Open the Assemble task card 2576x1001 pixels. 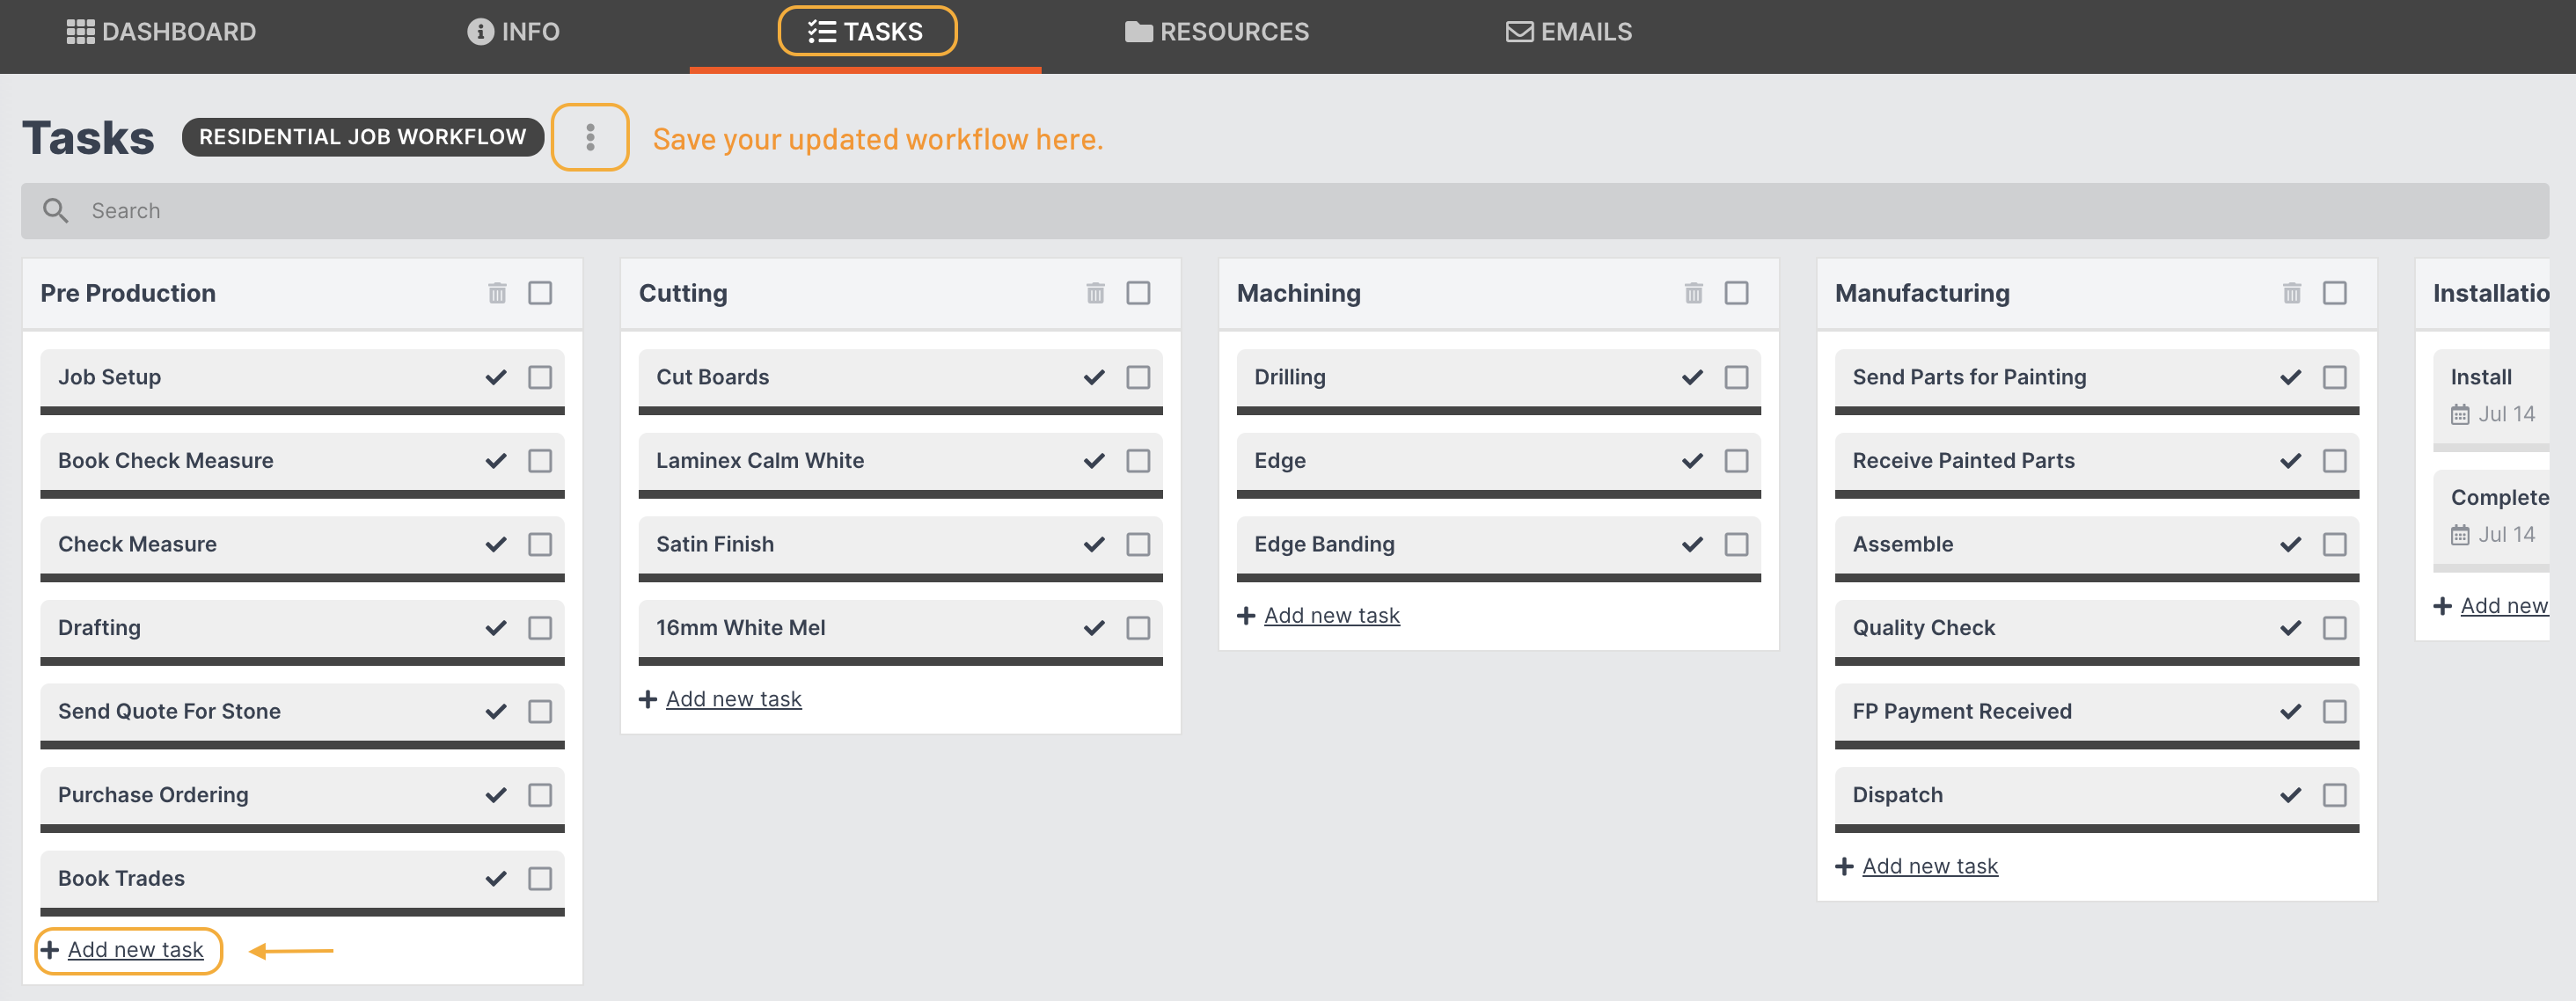(x=2096, y=549)
